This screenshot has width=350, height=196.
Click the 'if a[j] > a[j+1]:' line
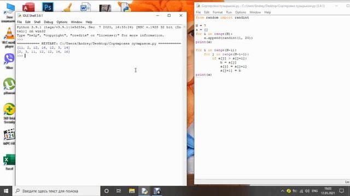click(230, 58)
